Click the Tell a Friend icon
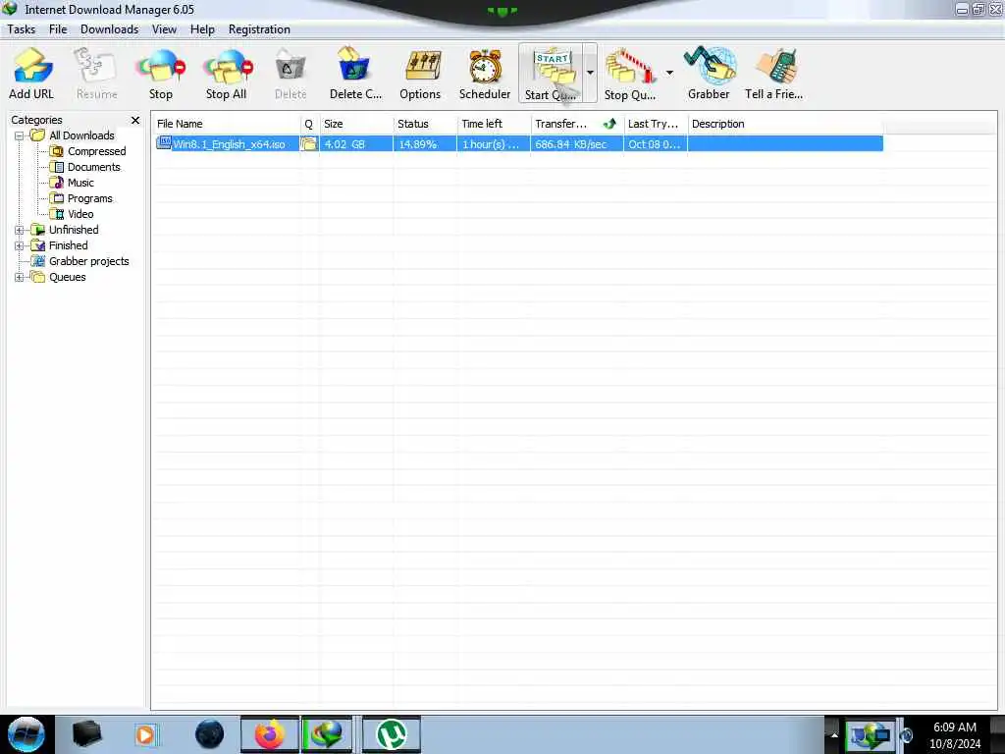This screenshot has height=754, width=1005. pos(773,73)
